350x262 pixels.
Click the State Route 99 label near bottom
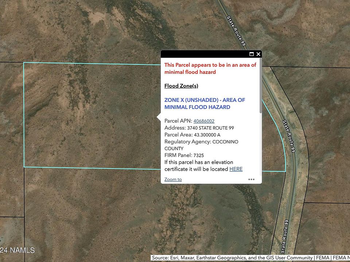tap(285, 237)
